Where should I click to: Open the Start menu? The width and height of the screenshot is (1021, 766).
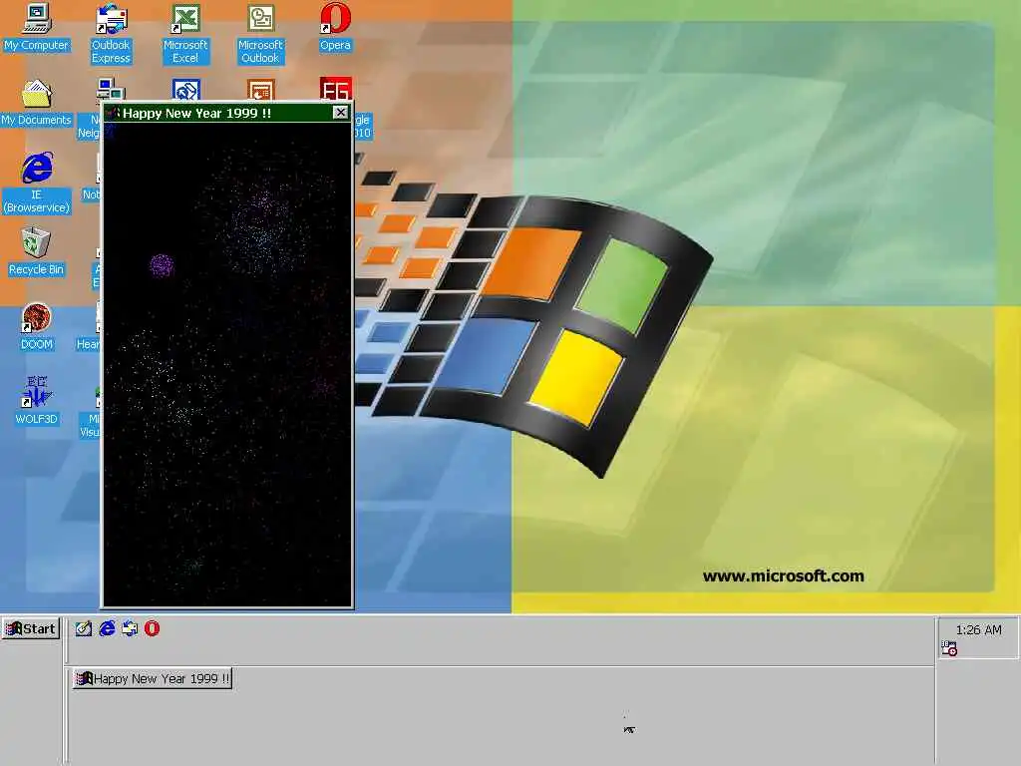[31, 628]
